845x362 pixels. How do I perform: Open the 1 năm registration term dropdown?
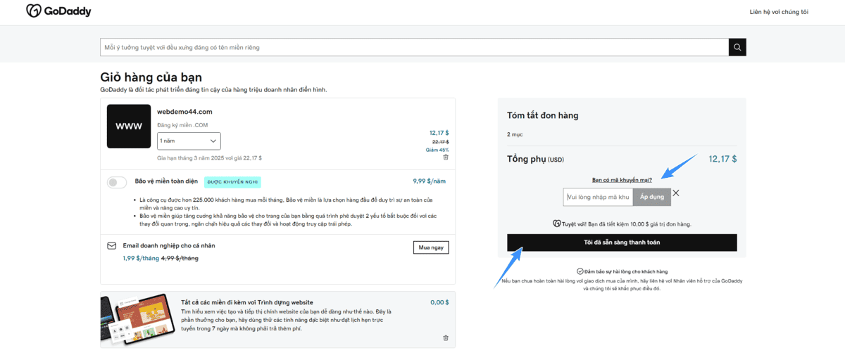pyautogui.click(x=189, y=141)
